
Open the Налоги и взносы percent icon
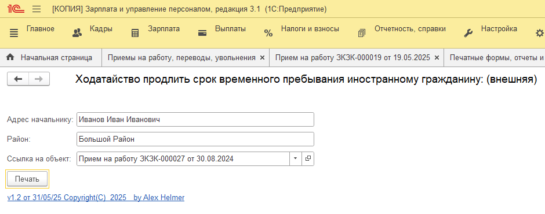268,34
